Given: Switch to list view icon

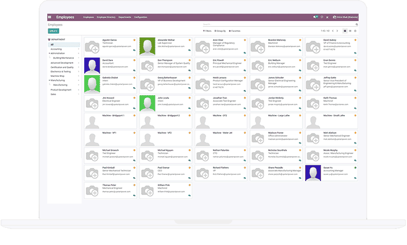Looking at the screenshot, I should [350, 31].
